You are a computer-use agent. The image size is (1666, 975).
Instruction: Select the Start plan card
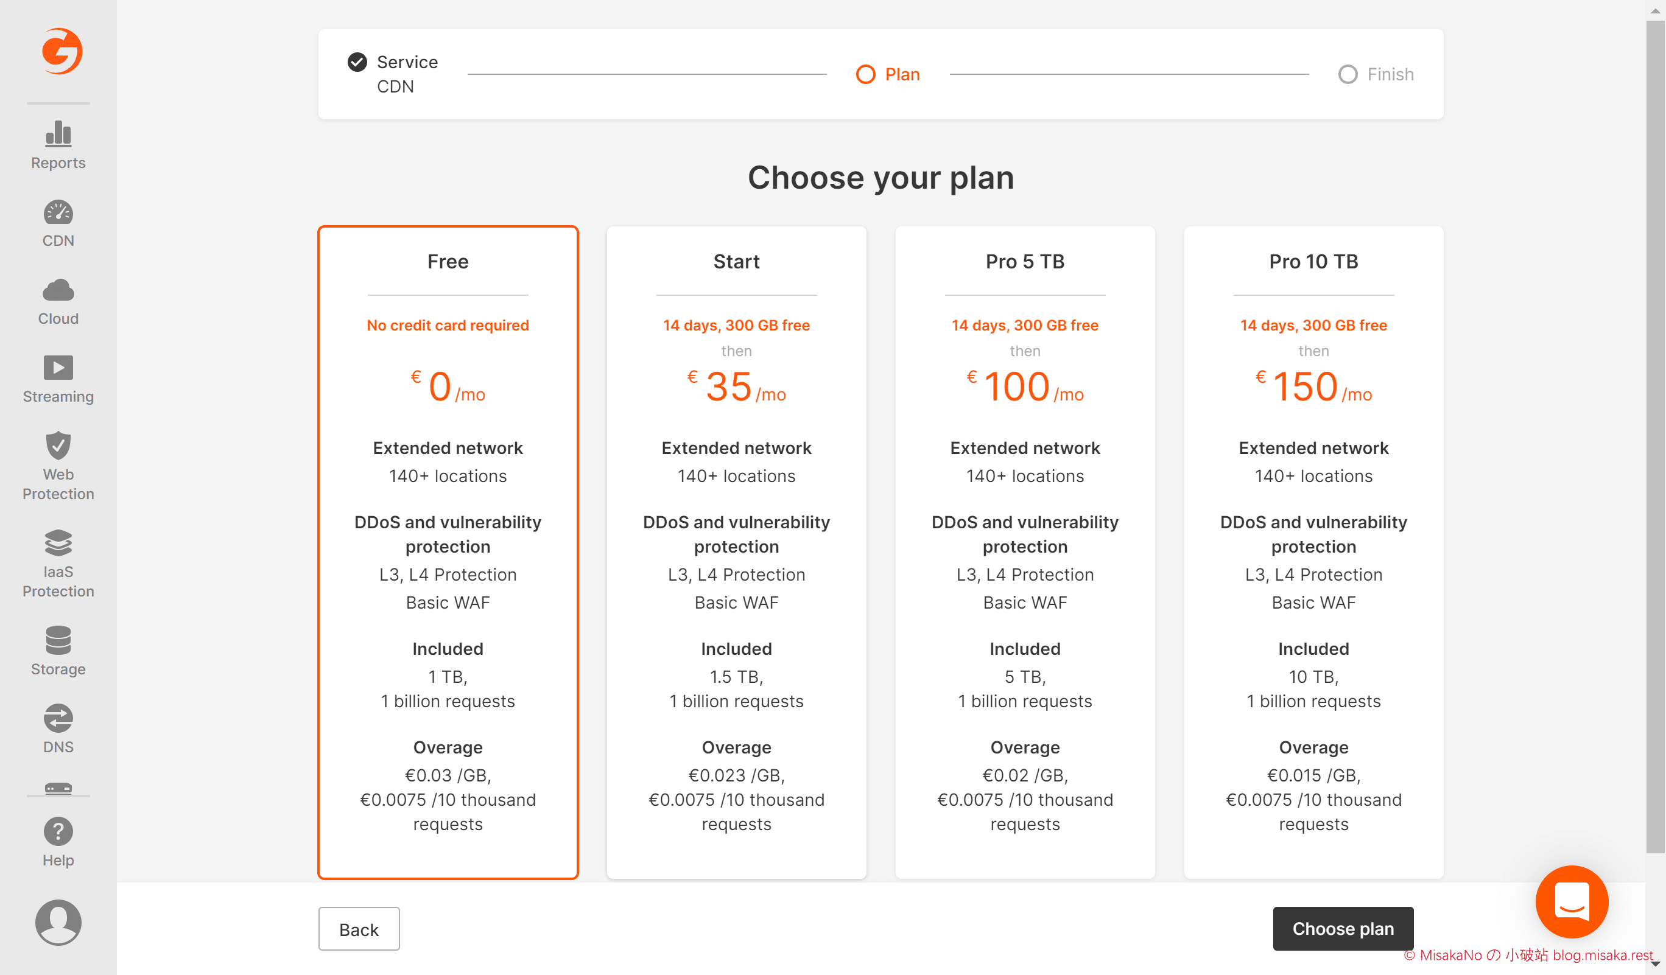736,552
